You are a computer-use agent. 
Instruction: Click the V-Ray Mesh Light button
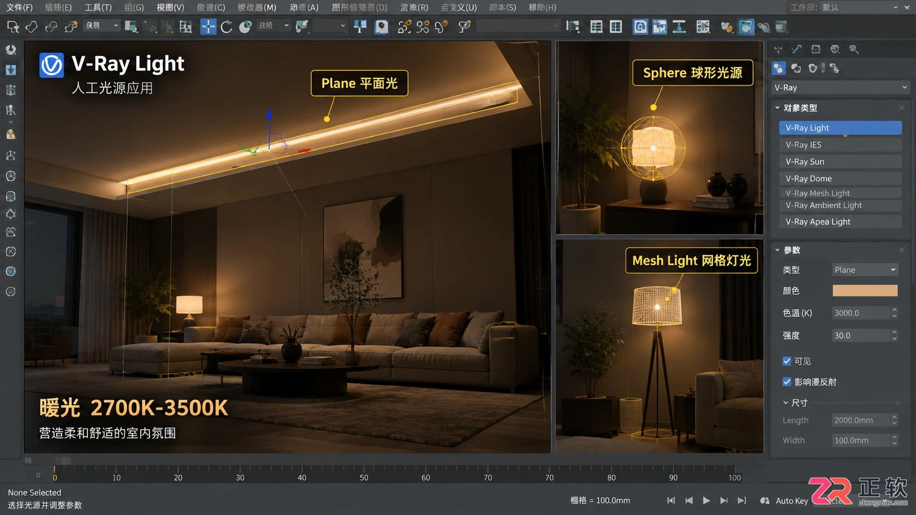pos(840,193)
